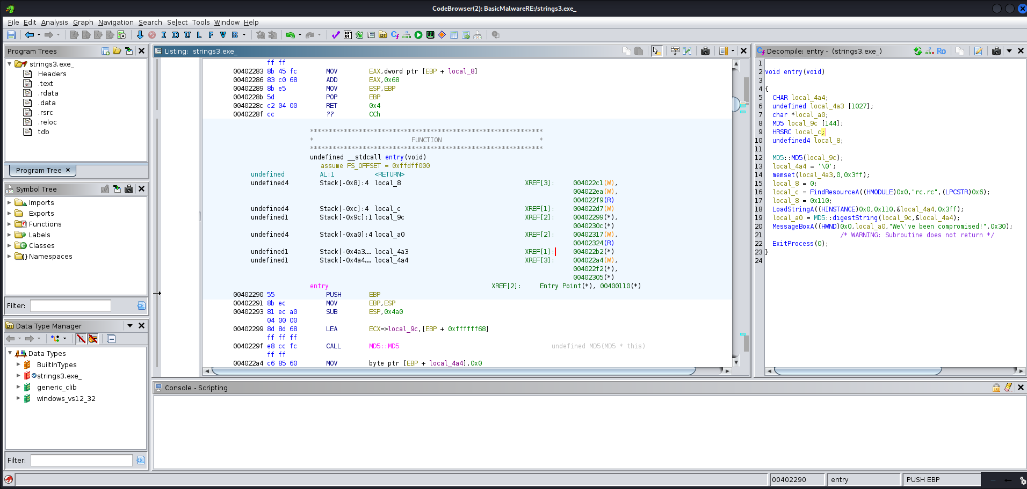This screenshot has height=489, width=1027.
Task: Open the Function Graph window icon
Action: coord(407,35)
